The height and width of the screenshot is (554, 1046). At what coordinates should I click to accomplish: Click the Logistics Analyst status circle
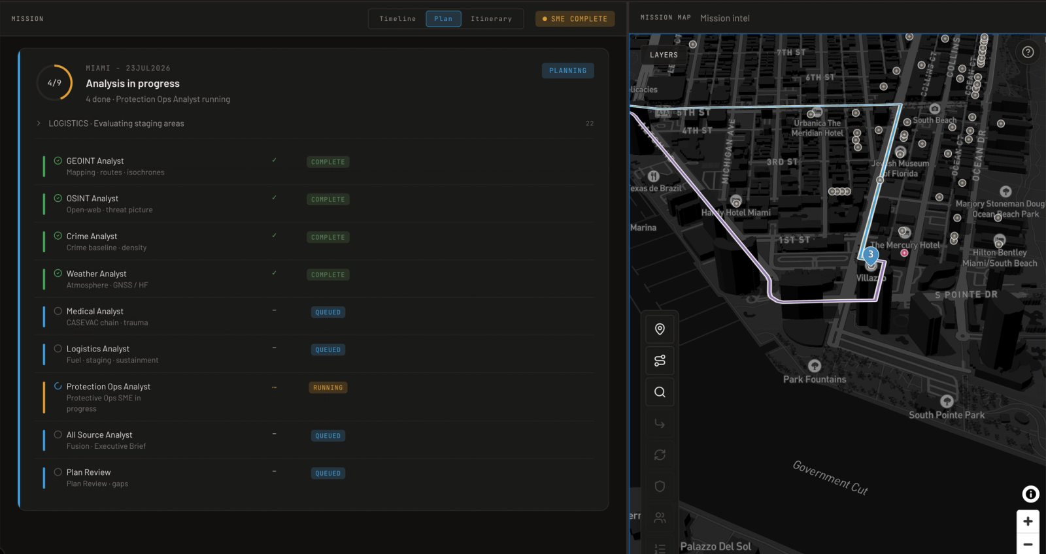point(58,349)
